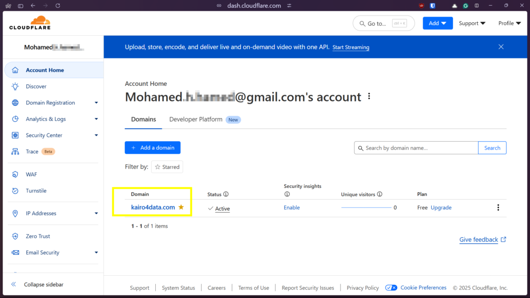This screenshot has height=298, width=530.
Task: Open Discover in the sidebar
Action: (36, 86)
